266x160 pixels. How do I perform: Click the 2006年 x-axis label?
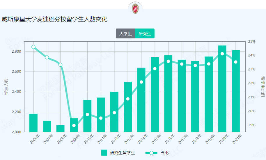point(35,139)
